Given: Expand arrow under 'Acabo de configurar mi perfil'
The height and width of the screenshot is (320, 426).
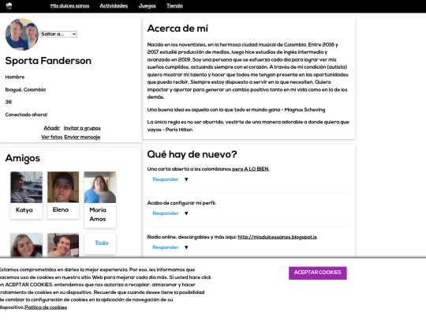Looking at the screenshot, I should tap(186, 213).
